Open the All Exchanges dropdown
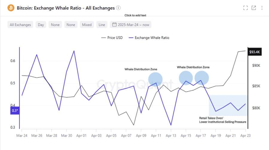 20,25
